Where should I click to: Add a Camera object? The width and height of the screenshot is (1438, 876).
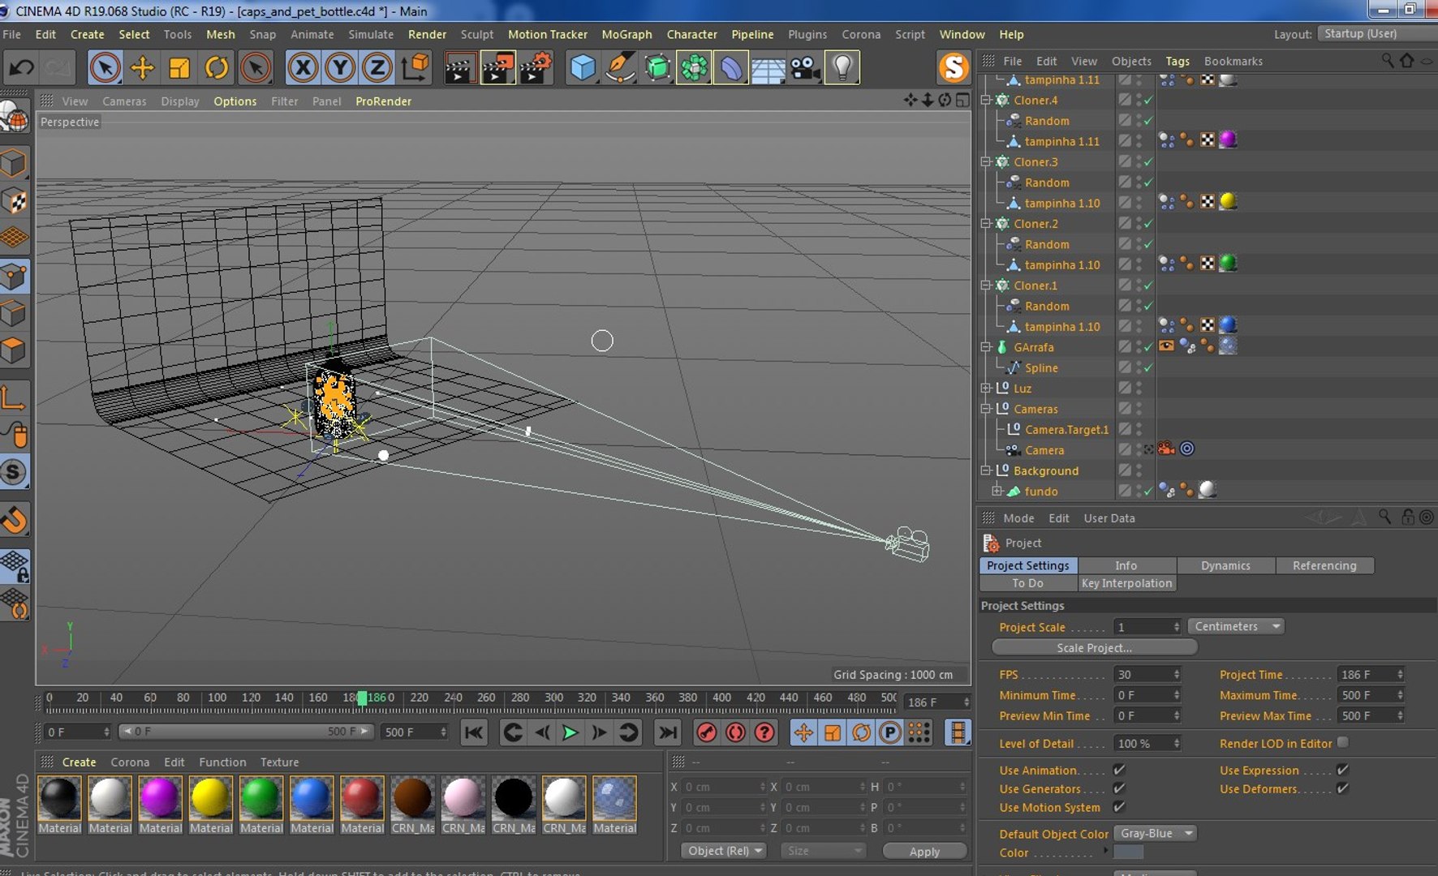point(805,67)
